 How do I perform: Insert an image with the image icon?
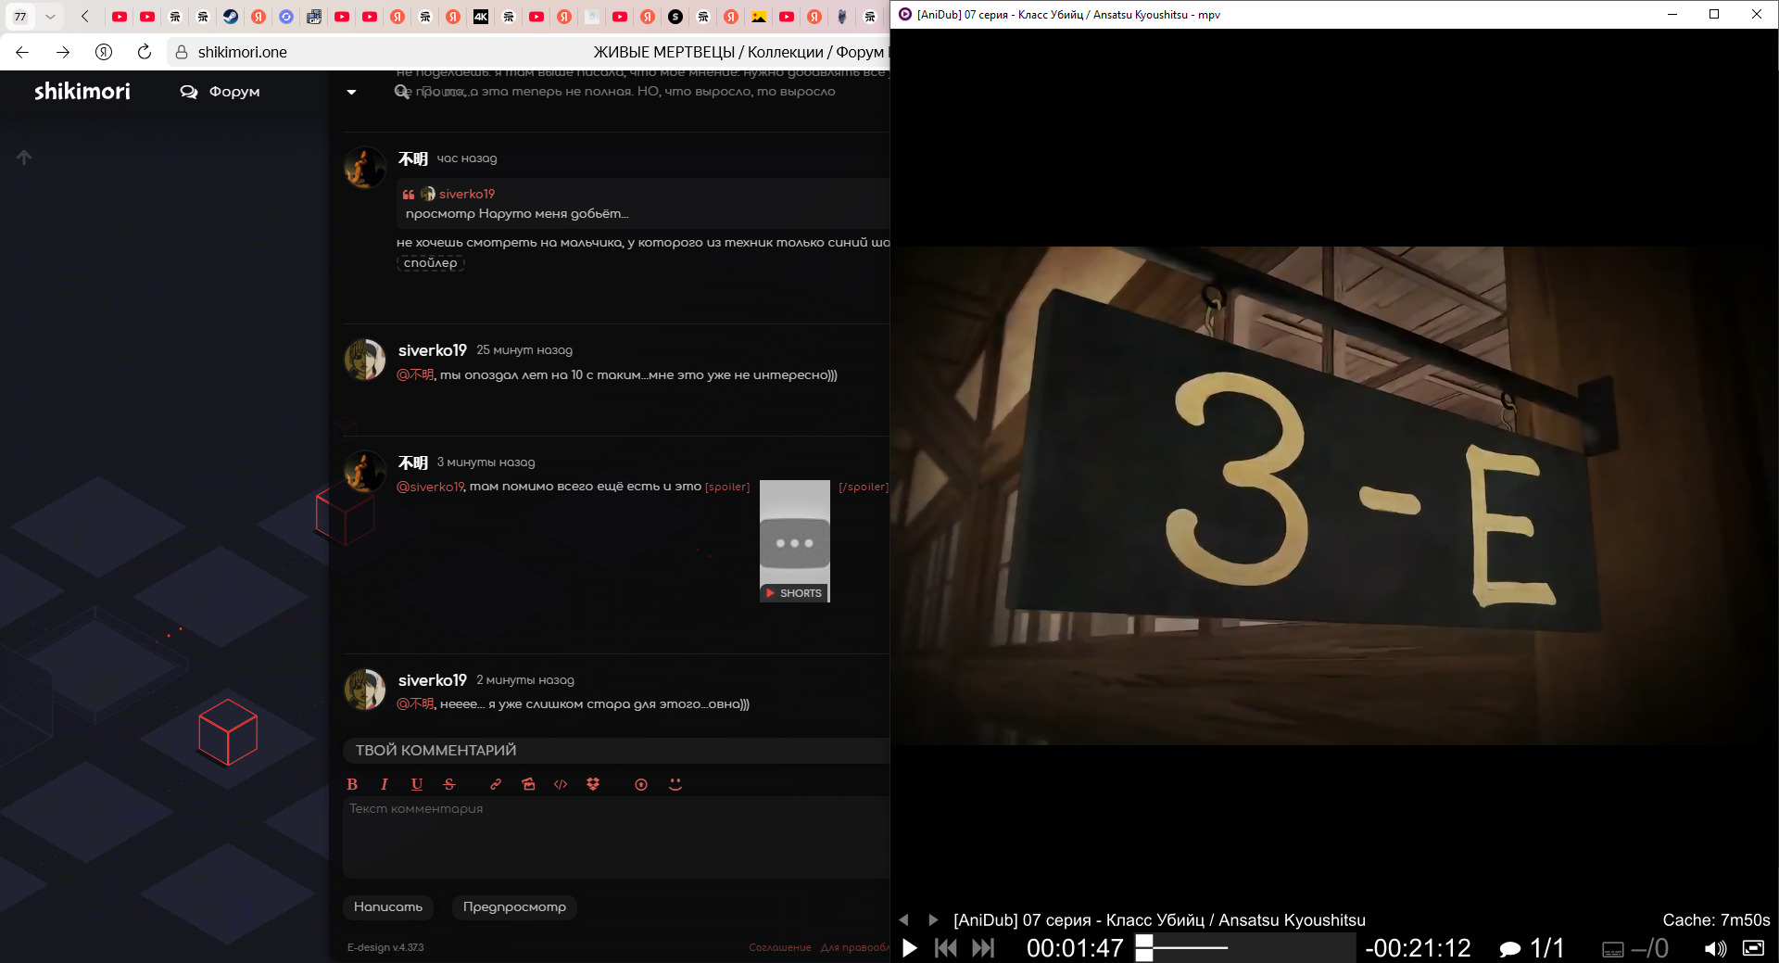coord(528,784)
